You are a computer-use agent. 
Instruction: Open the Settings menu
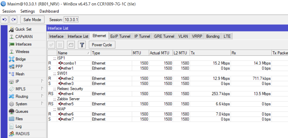tap(28, 11)
